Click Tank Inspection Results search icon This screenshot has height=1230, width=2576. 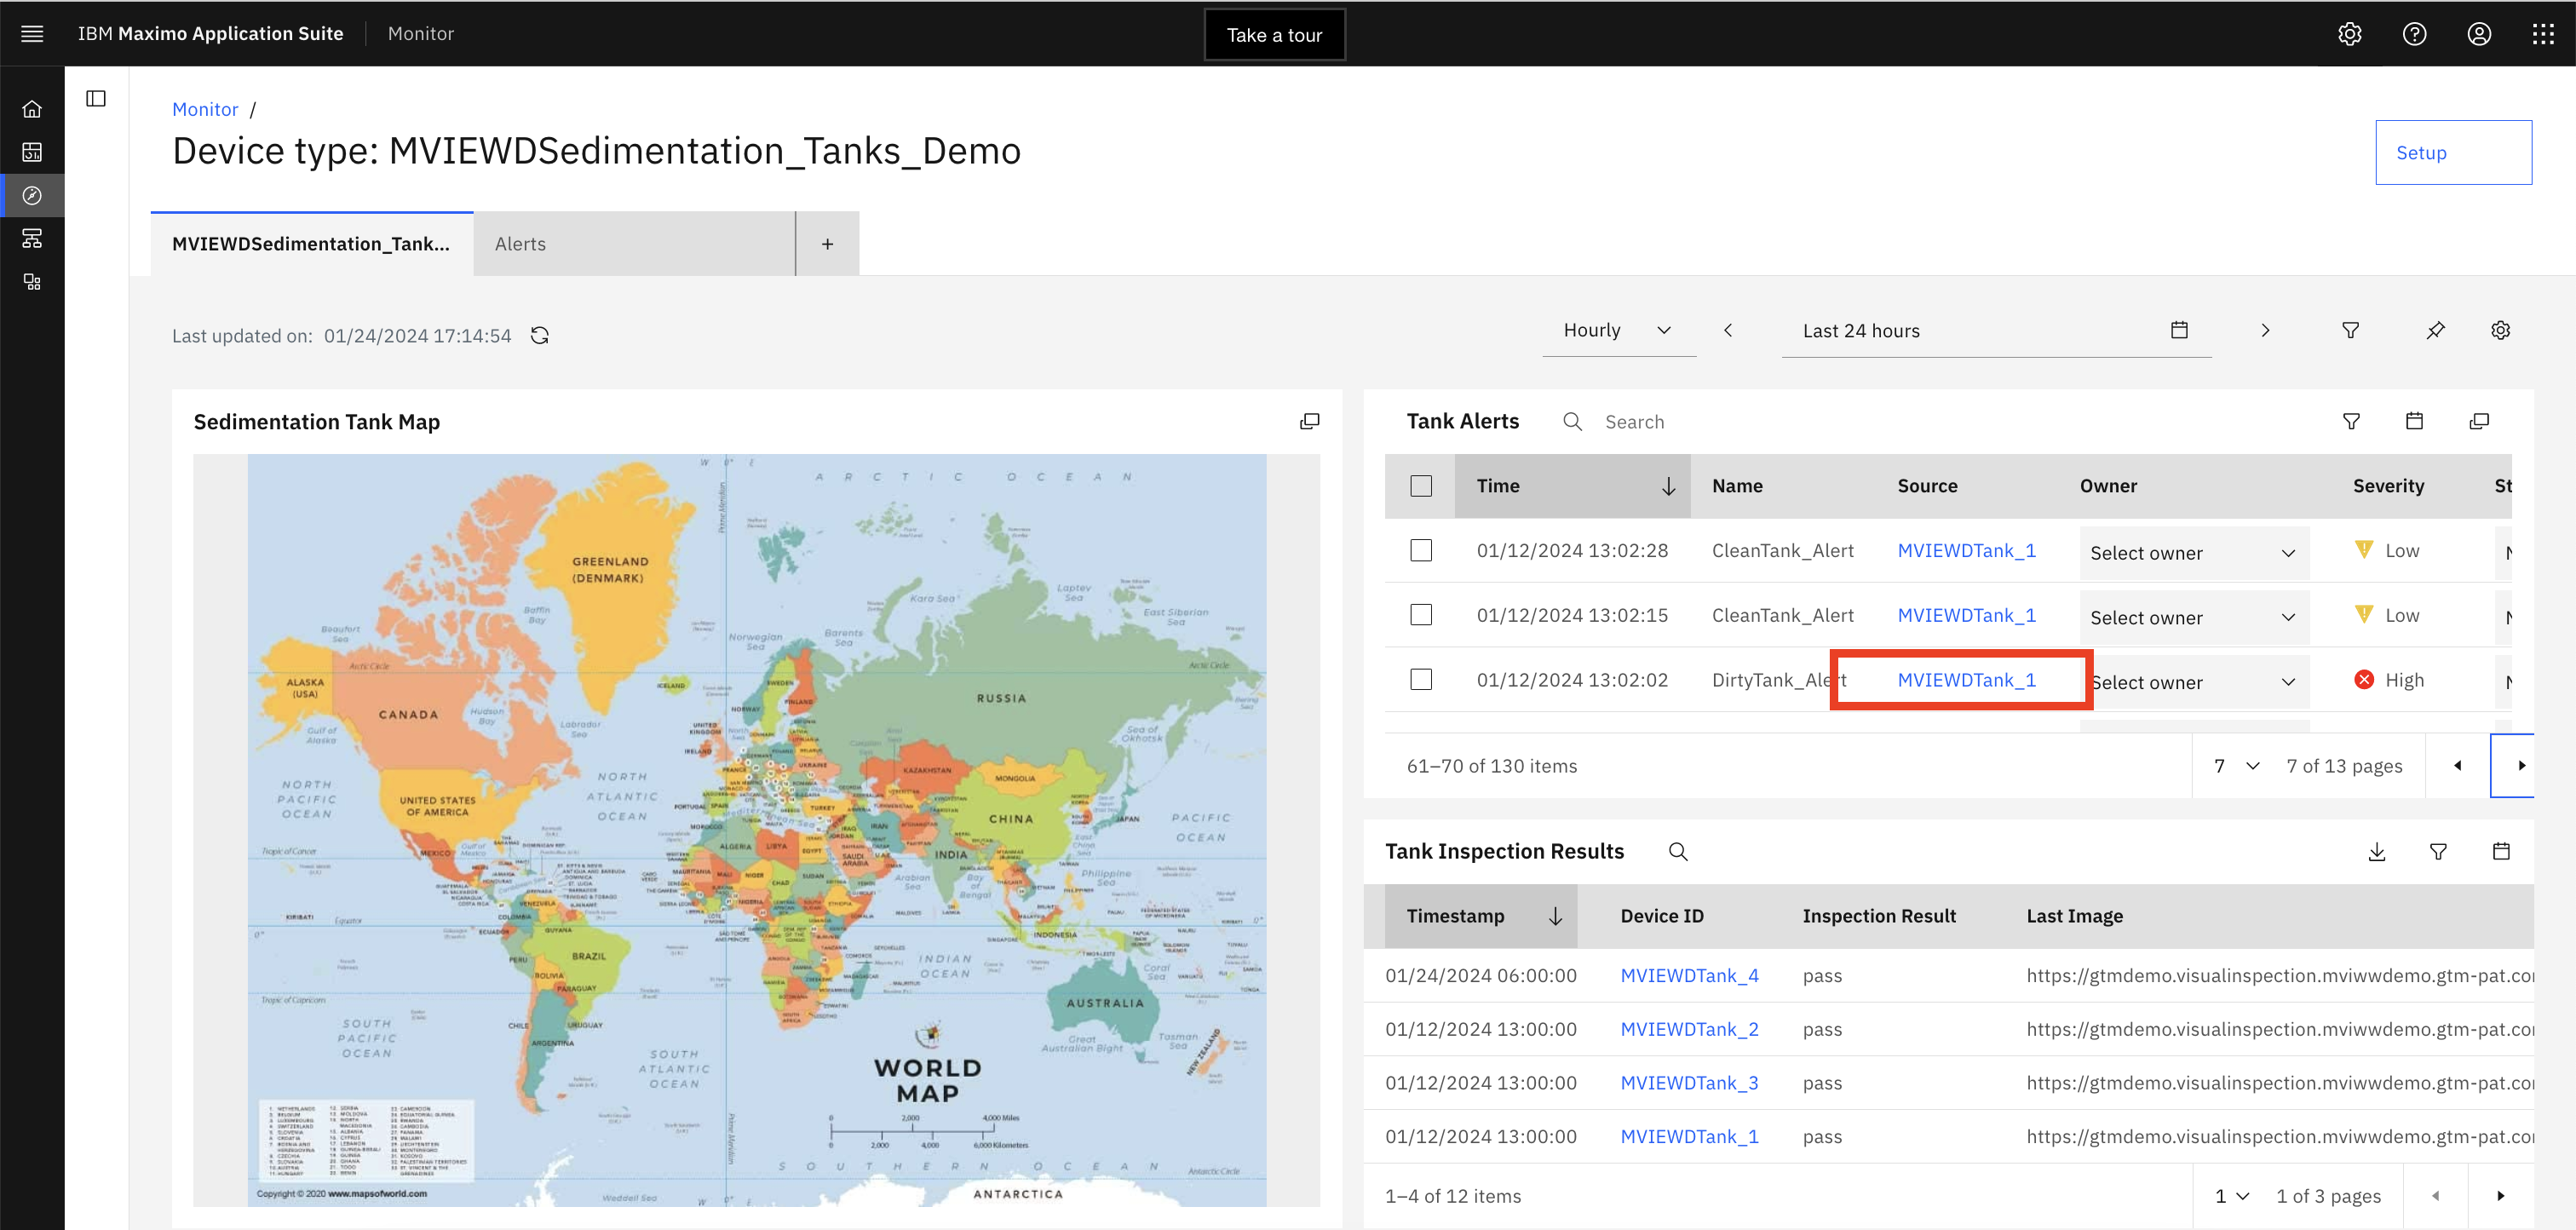(x=1678, y=851)
